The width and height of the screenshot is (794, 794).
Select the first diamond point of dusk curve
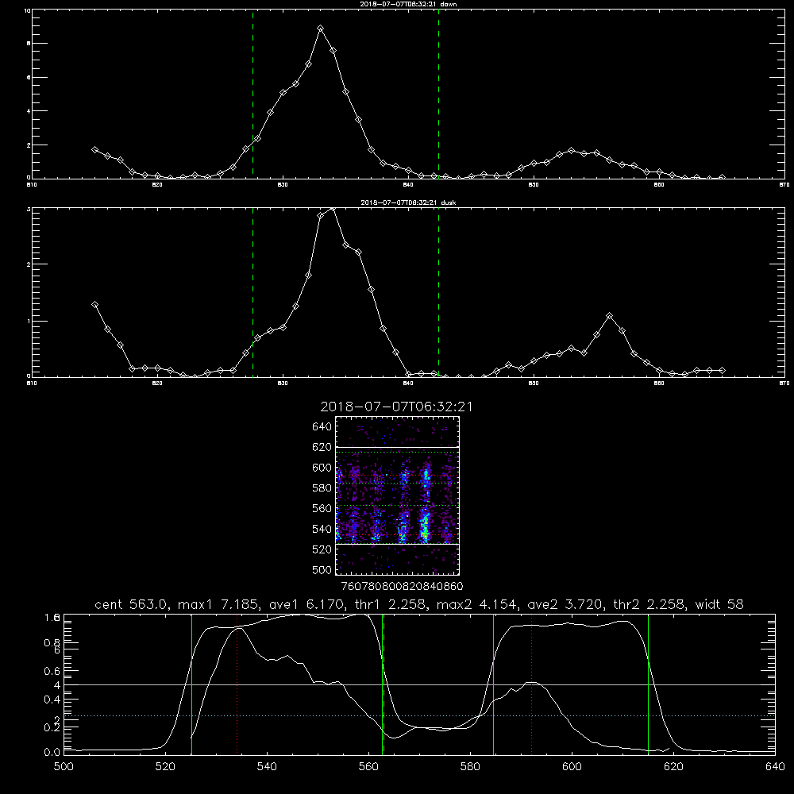point(94,305)
